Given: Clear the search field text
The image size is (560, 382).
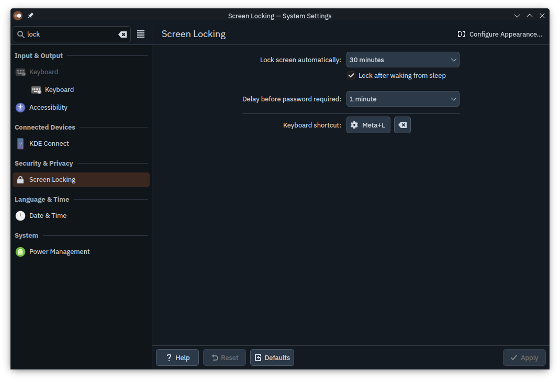Looking at the screenshot, I should [x=122, y=34].
